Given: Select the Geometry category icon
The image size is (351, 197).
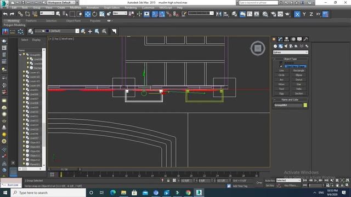Looking at the screenshot, I should (x=275, y=46).
